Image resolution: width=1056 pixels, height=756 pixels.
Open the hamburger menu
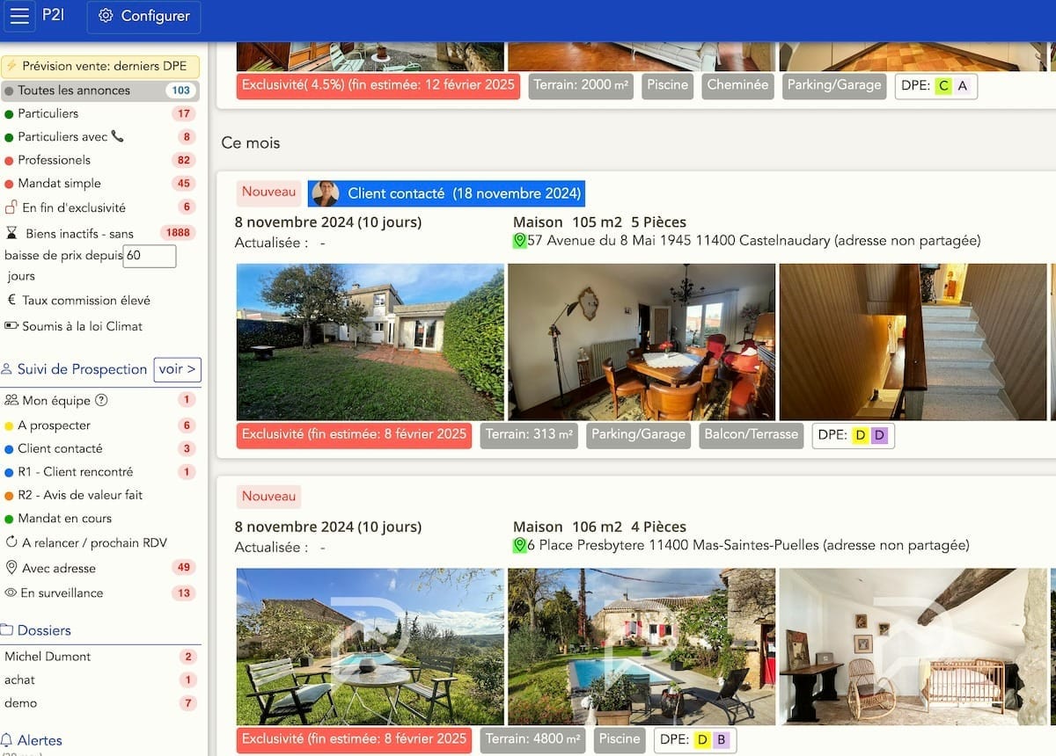(21, 16)
